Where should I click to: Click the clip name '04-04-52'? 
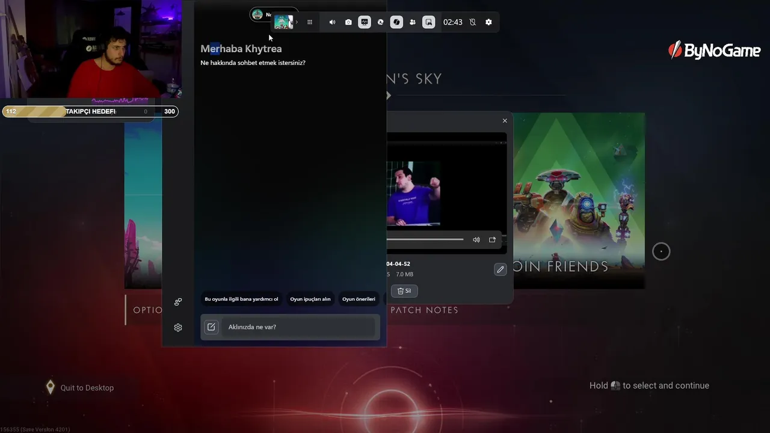[398, 264]
